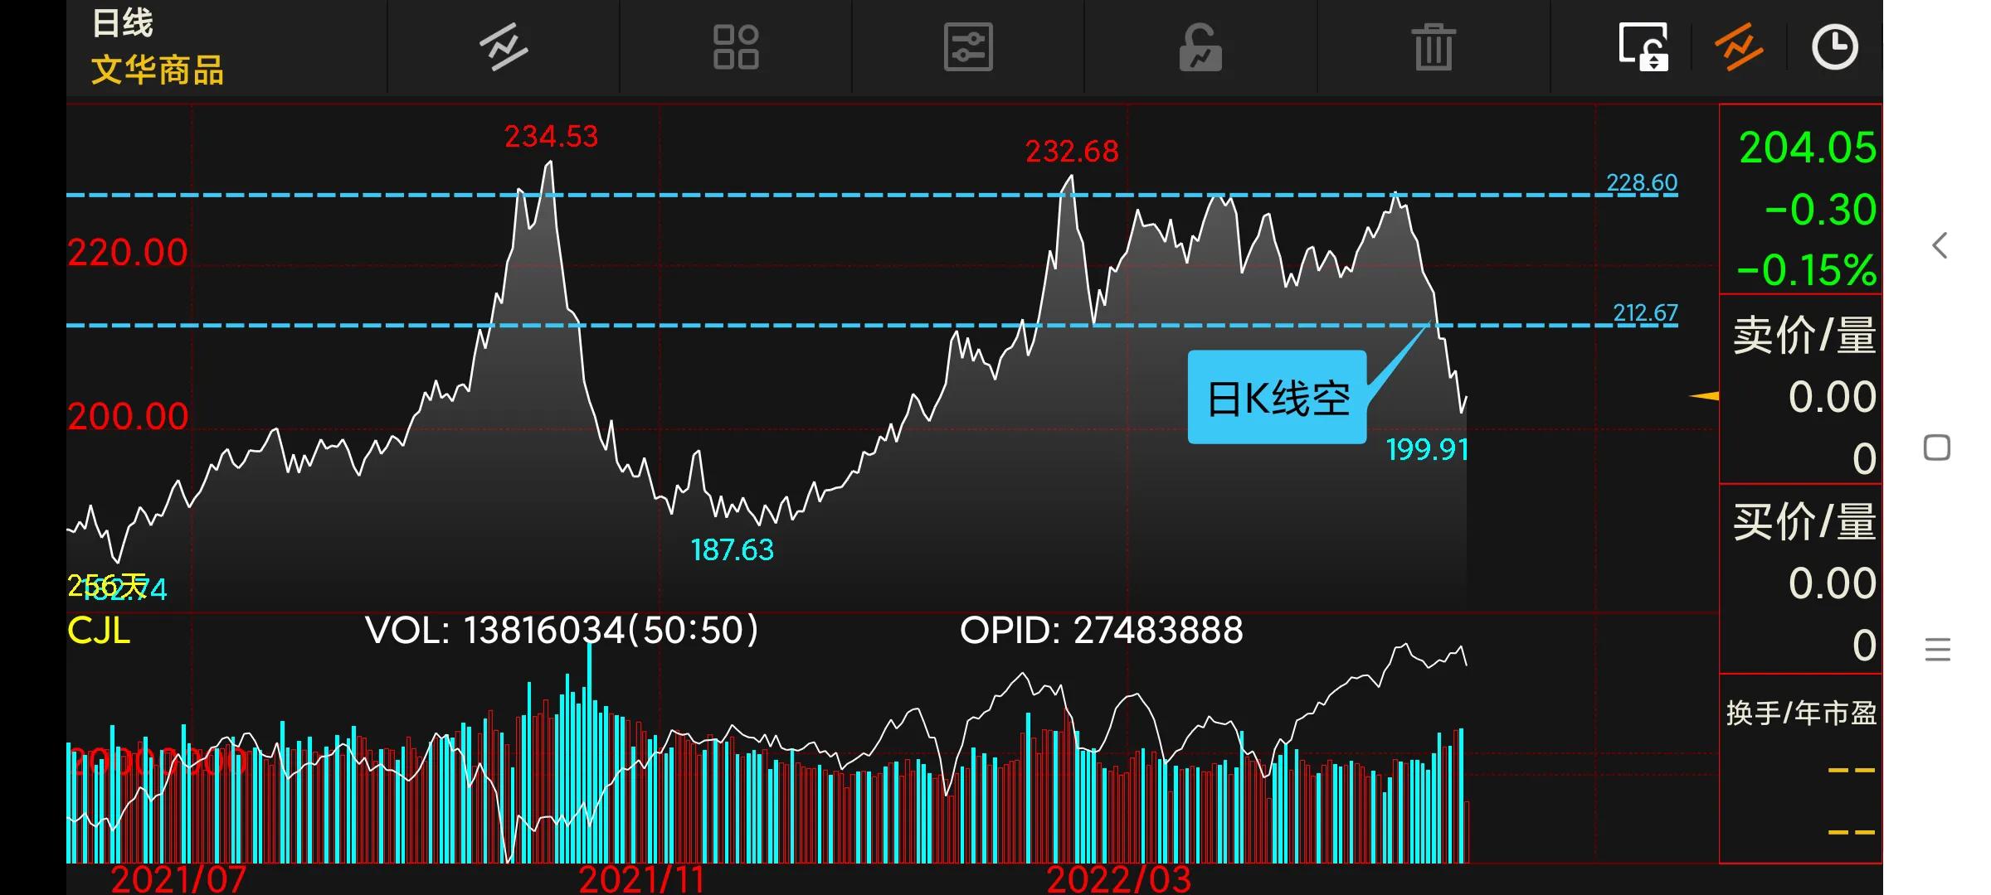Select the trend line drawing tool
1991x895 pixels.
pos(504,46)
